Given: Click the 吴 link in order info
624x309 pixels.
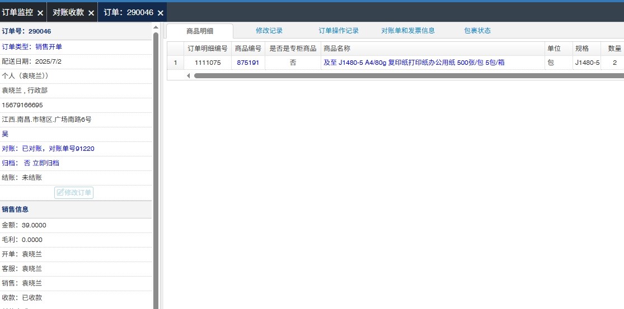Looking at the screenshot, I should (5, 134).
